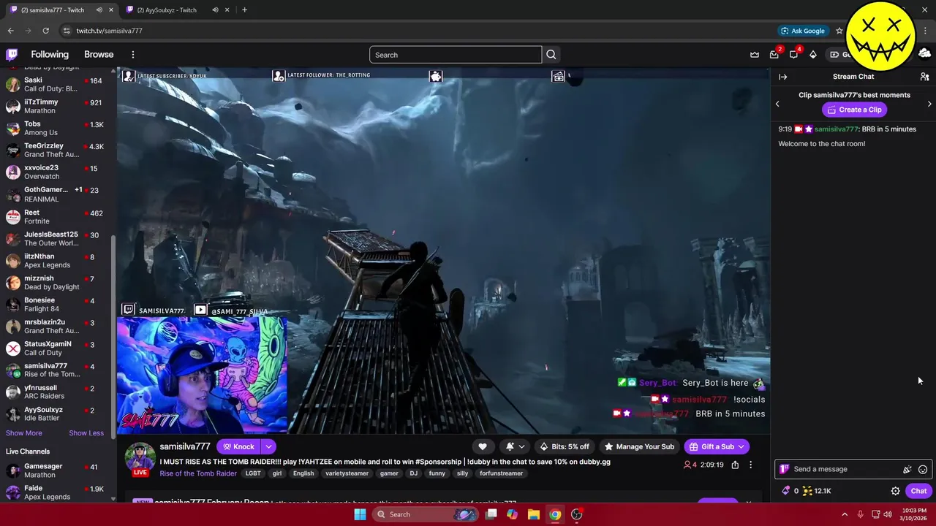Show hidden system tray icons

coord(845,514)
